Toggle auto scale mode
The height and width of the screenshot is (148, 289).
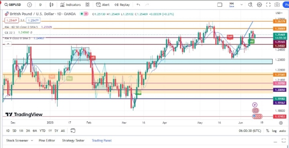point(283,131)
